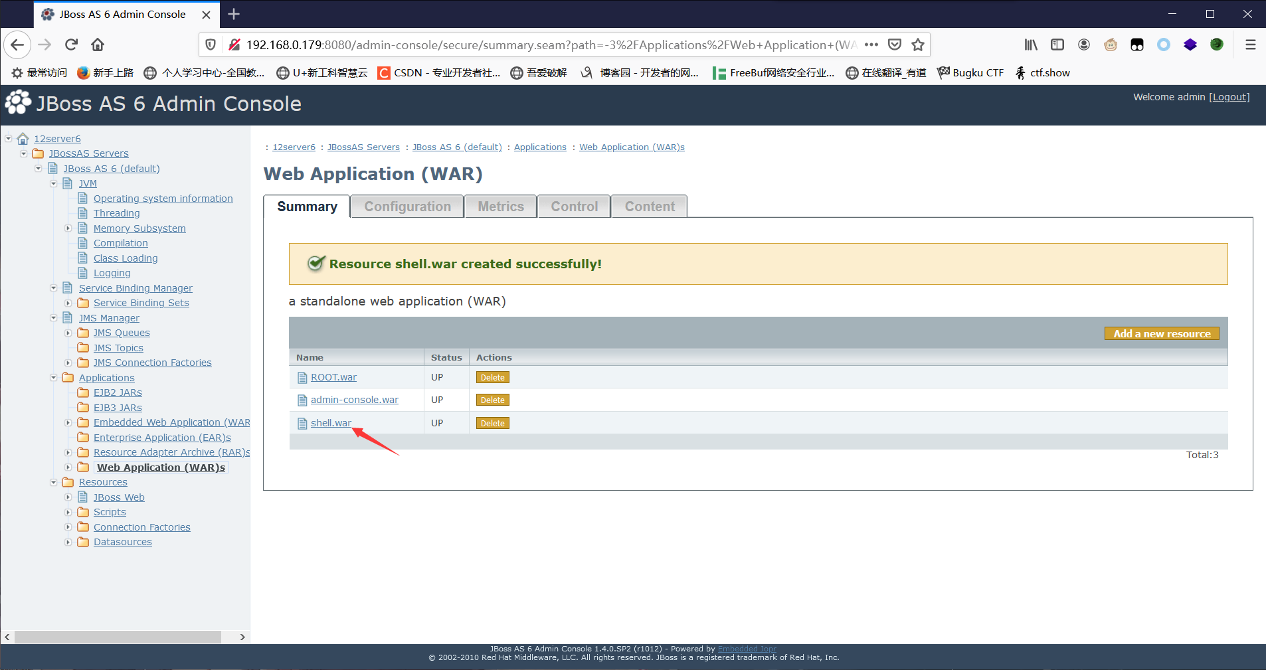Click JBoss AS 6 (default) breadcrumb link
Viewport: 1266px width, 670px height.
(457, 147)
